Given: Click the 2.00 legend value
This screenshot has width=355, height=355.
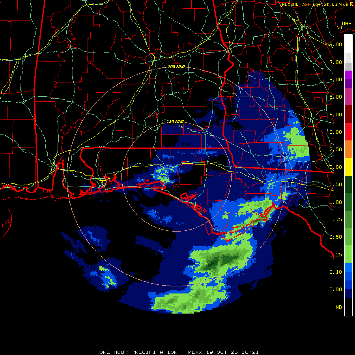Looking at the screenshot, I should pyautogui.click(x=336, y=167).
